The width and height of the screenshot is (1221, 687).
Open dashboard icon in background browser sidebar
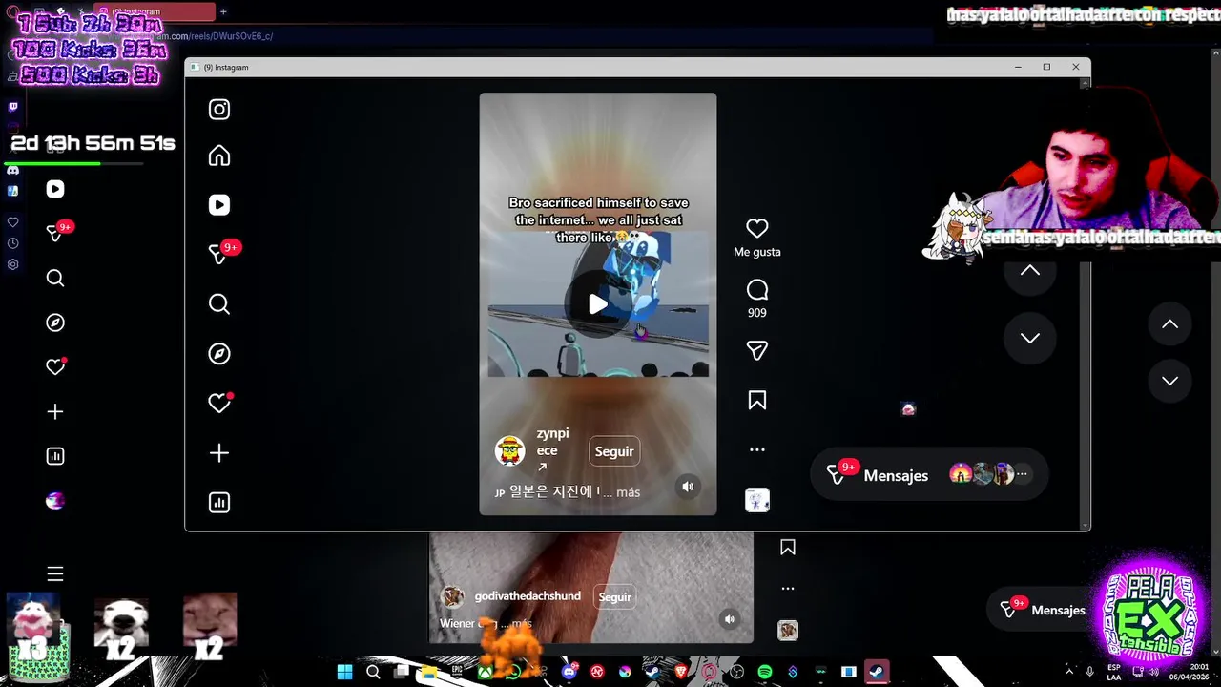(55, 456)
